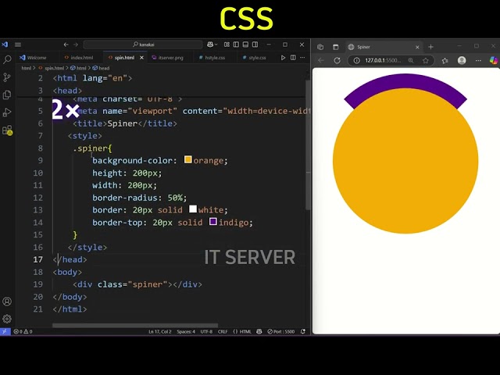Open the notifications bell

303,331
